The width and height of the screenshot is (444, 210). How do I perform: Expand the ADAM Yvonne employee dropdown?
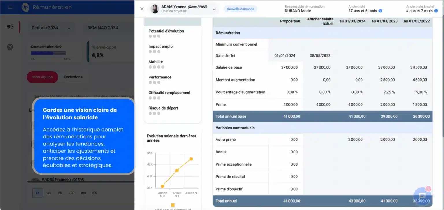pyautogui.click(x=214, y=9)
